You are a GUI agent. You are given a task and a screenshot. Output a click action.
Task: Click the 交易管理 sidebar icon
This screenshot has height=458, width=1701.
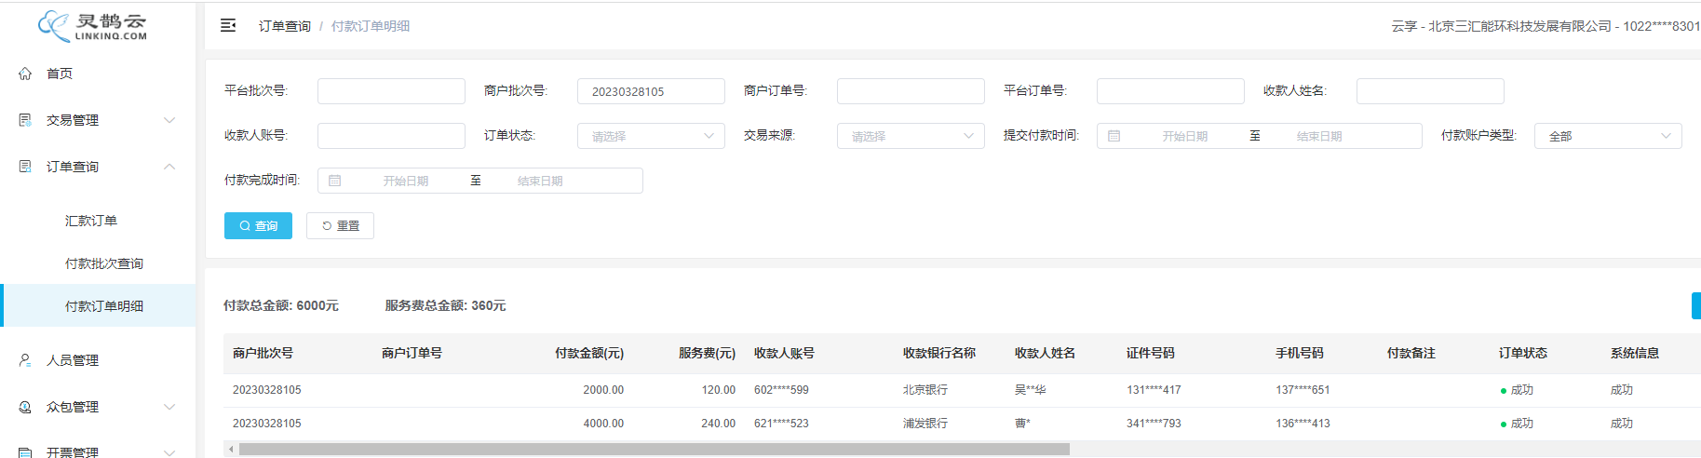point(25,120)
